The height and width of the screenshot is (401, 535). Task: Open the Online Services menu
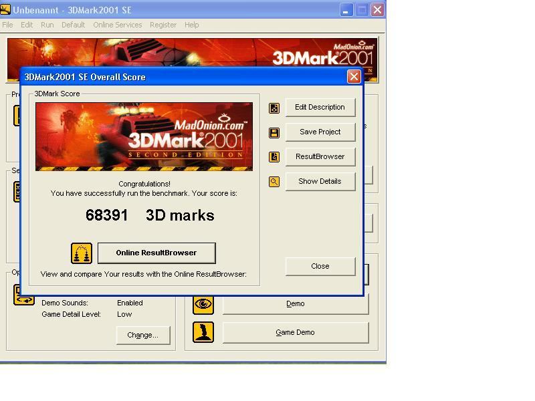pyautogui.click(x=118, y=25)
